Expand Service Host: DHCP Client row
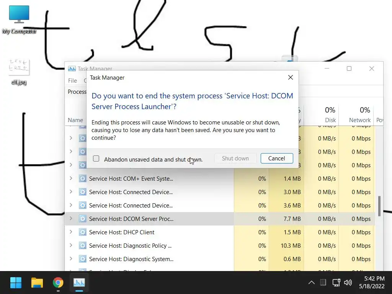Viewport: 392px width, 294px height. coord(71,232)
